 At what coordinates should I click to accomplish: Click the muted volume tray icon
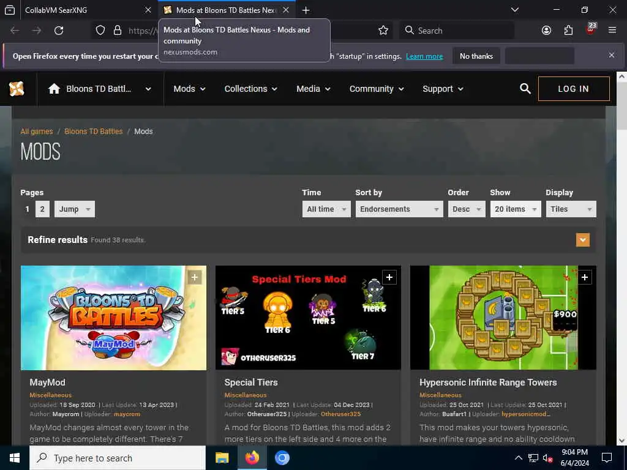point(548,458)
